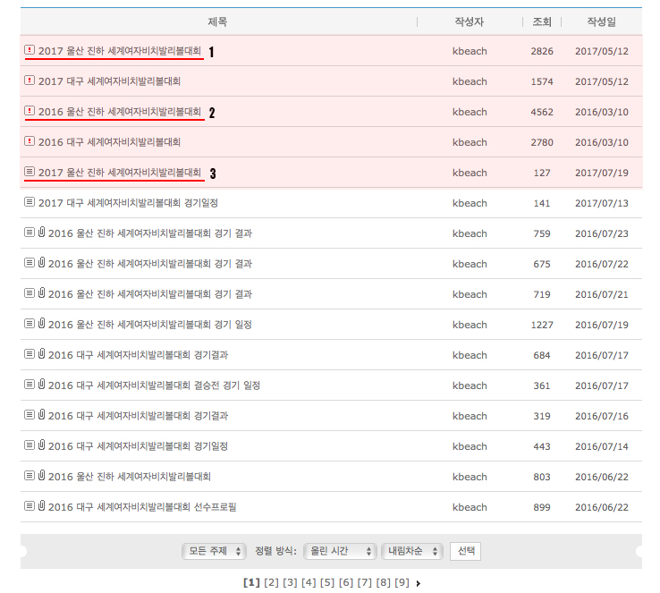Open the 2016 대구 post with 2780 views
The image size is (660, 593).
[x=109, y=142]
